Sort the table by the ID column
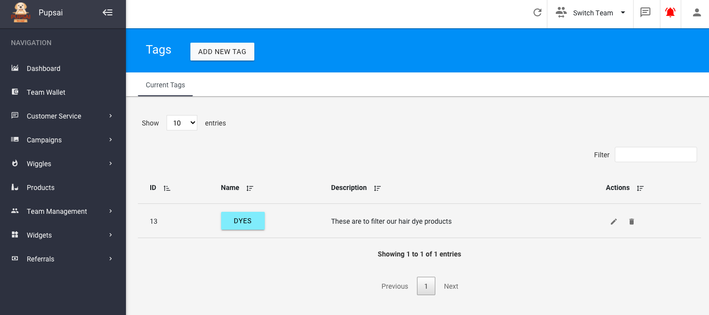The width and height of the screenshot is (709, 315). [x=160, y=188]
